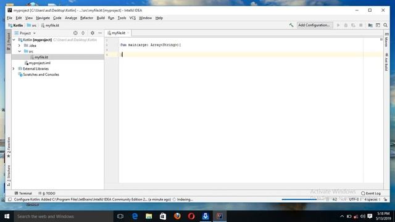Click Add Configuration button
Viewport: 395px width, 222px height.
(x=314, y=25)
